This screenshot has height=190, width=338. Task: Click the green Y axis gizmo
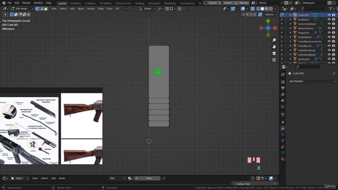click(268, 21)
